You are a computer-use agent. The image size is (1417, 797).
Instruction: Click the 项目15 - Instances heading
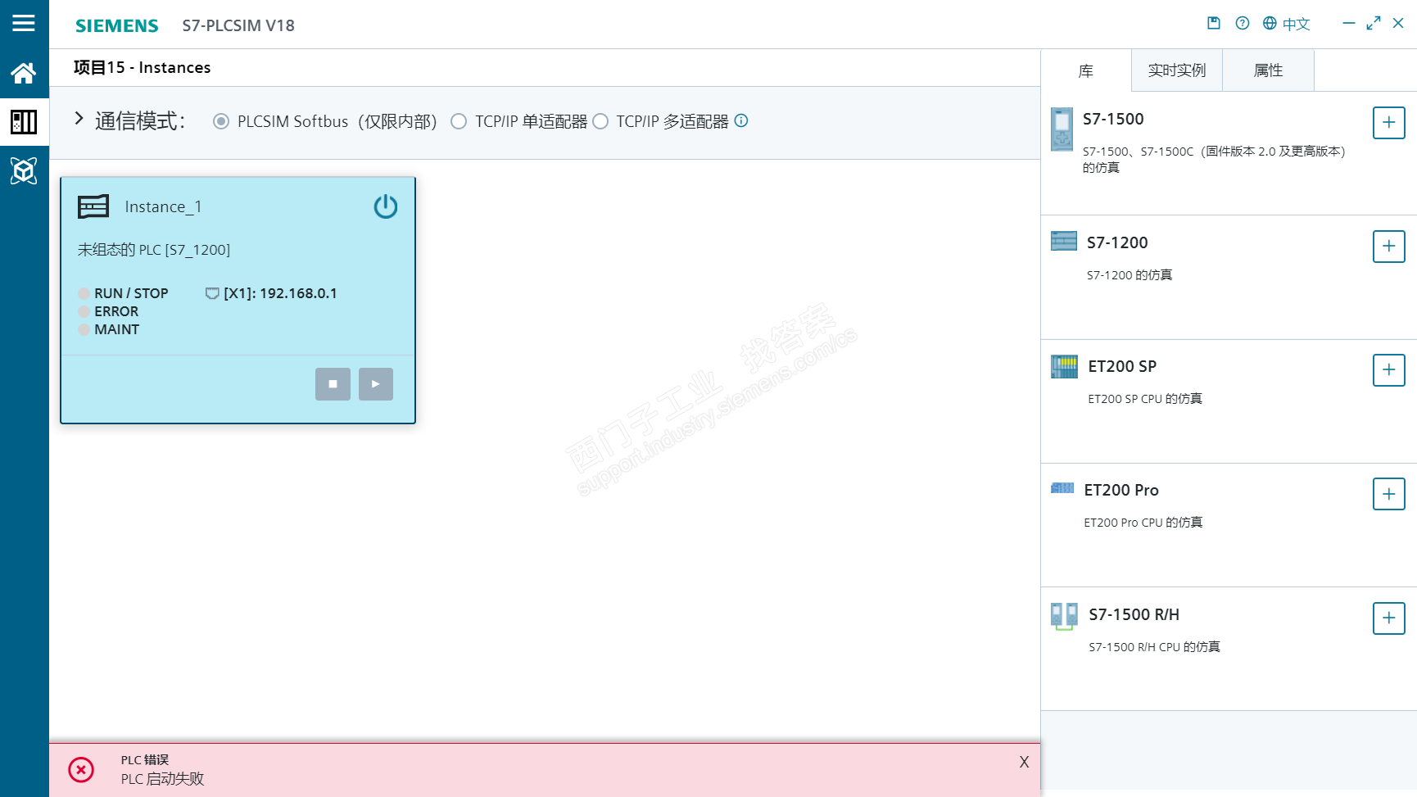(x=142, y=67)
